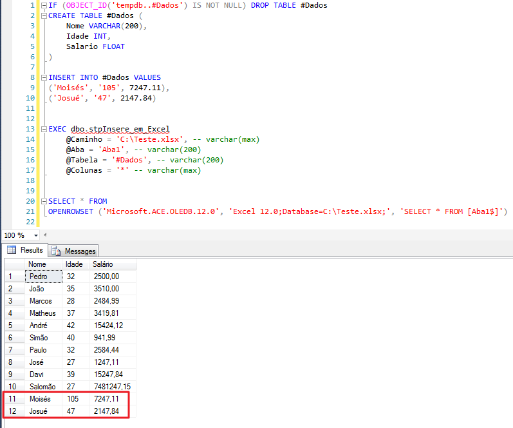513x428 pixels.
Task: Collapse the EXEC stpInsere_em_Excel block
Action: tap(44, 129)
